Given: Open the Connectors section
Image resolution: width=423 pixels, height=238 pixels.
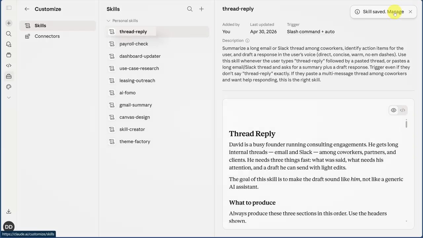Looking at the screenshot, I should (58, 36).
